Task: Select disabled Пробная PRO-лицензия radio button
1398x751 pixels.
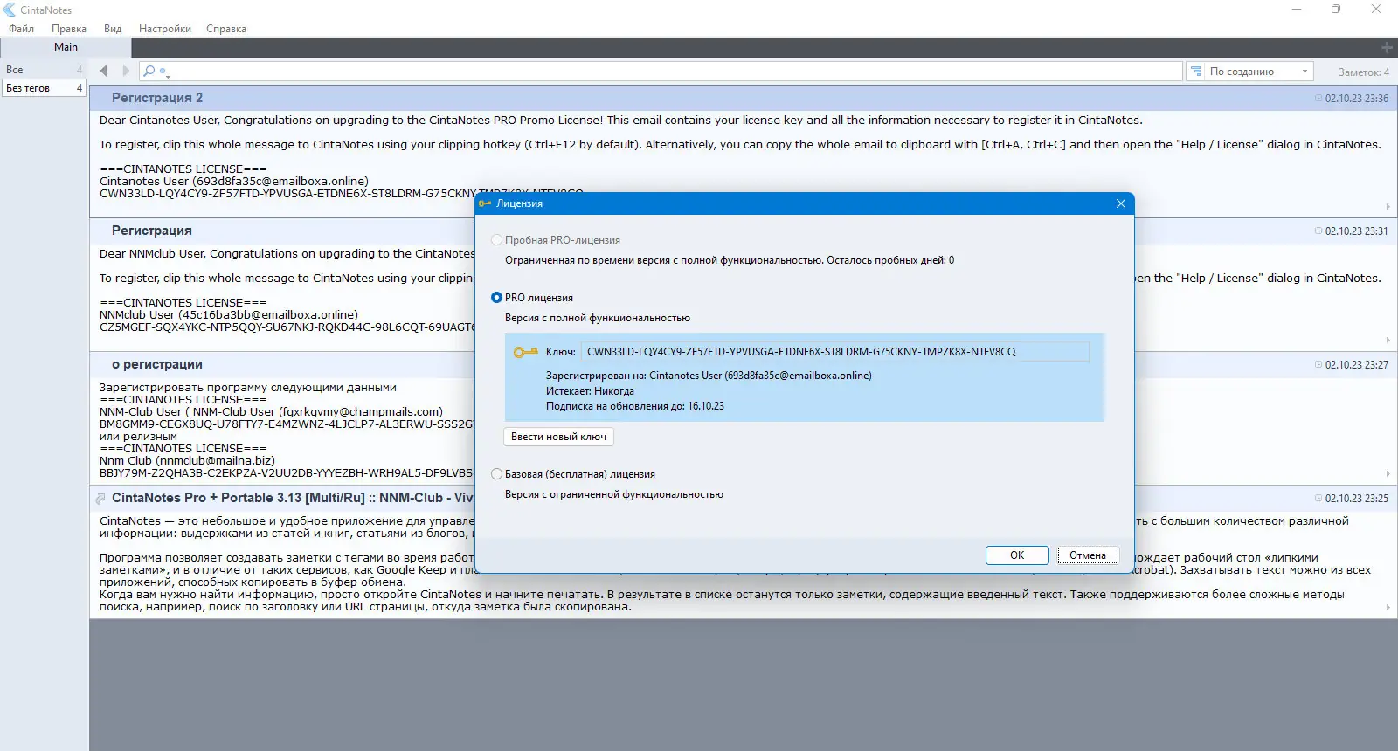Action: click(x=496, y=240)
